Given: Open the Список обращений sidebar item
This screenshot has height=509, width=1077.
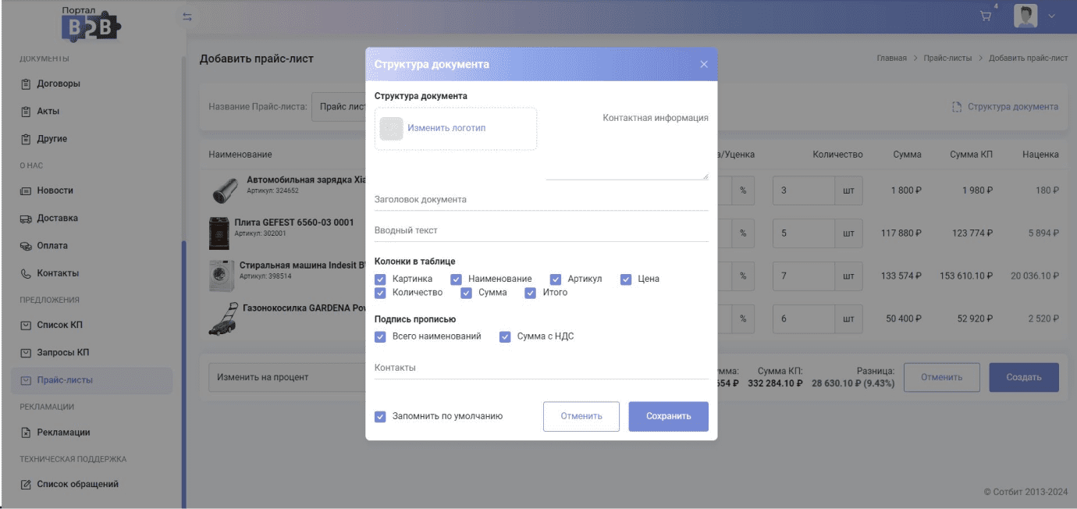Looking at the screenshot, I should tap(78, 484).
